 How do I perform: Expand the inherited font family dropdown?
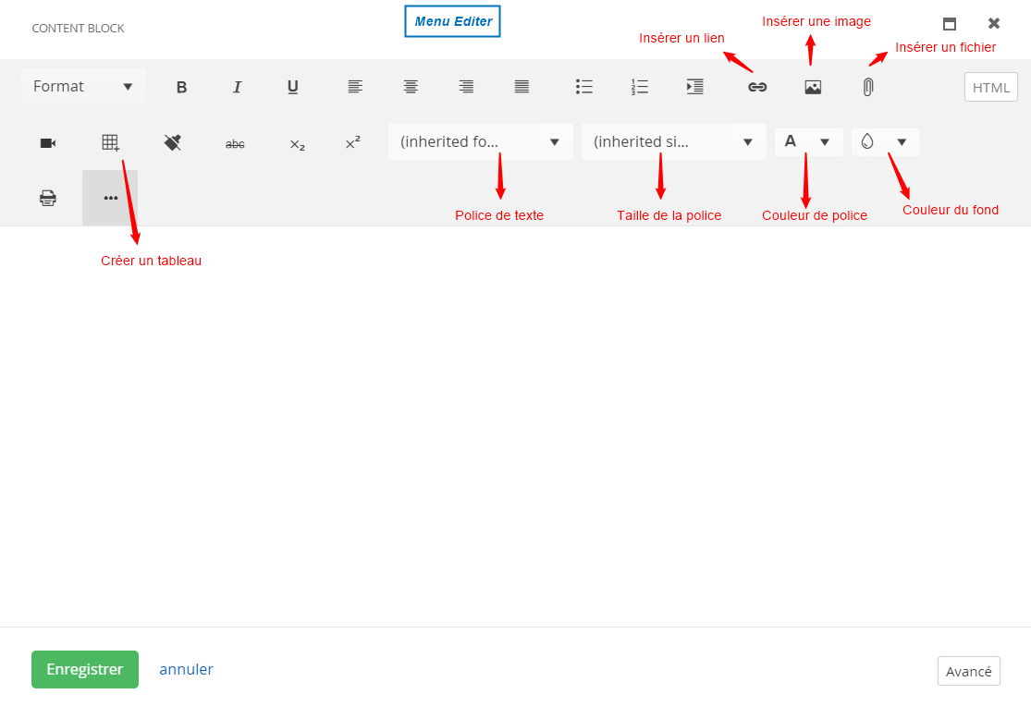(480, 142)
